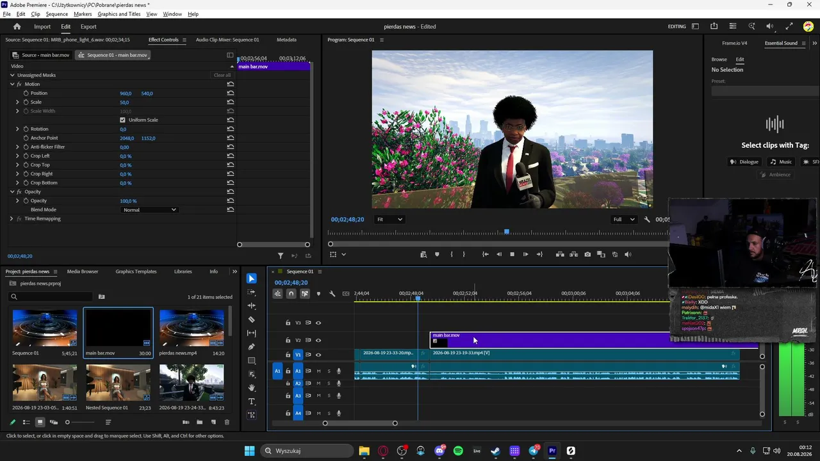Click the Clear all masks button
Image resolution: width=820 pixels, height=461 pixels.
[x=222, y=76]
